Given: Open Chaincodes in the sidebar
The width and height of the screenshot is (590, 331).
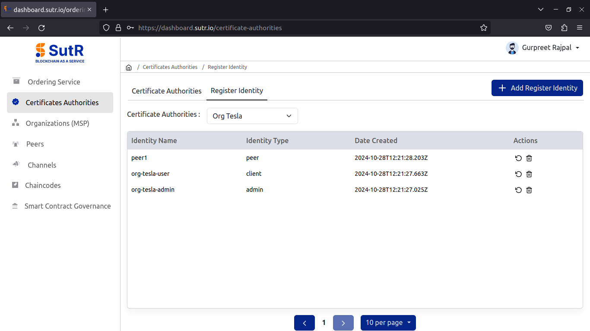Looking at the screenshot, I should coord(43,185).
